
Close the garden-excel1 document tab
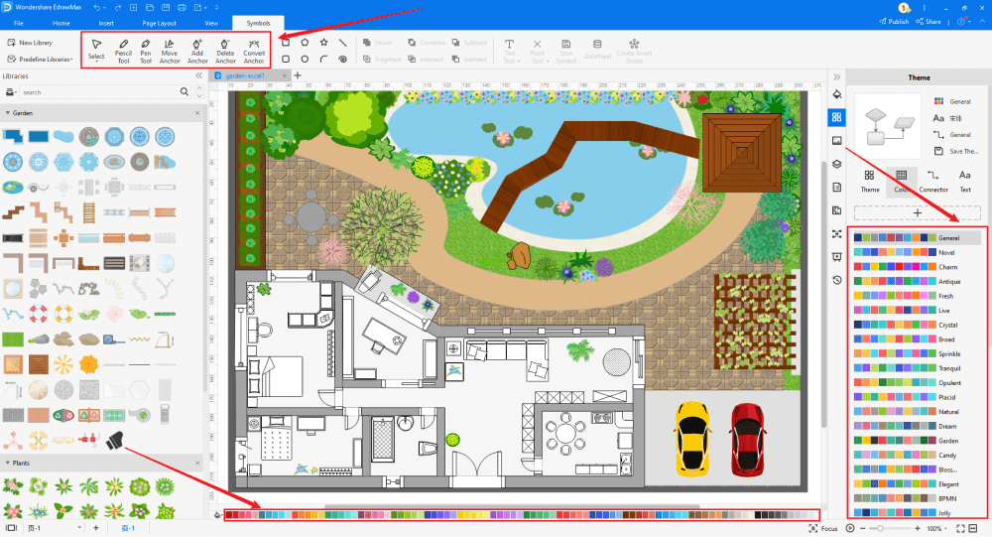(284, 75)
